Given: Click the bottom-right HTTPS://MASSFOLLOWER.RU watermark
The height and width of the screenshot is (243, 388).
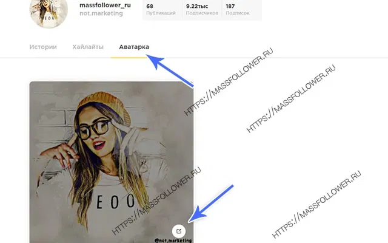Looking at the screenshot, I should (x=316, y=204).
